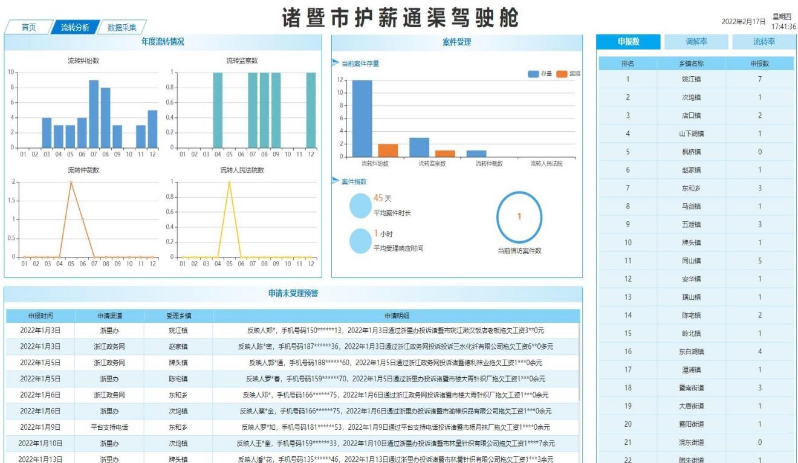Click the arrow icon beside 当前案件存量
The image size is (798, 463).
click(x=336, y=63)
